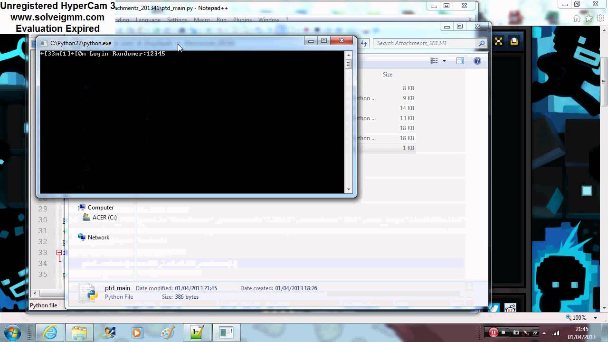Click the network signal tray icon
The image size is (608, 342).
click(x=556, y=332)
